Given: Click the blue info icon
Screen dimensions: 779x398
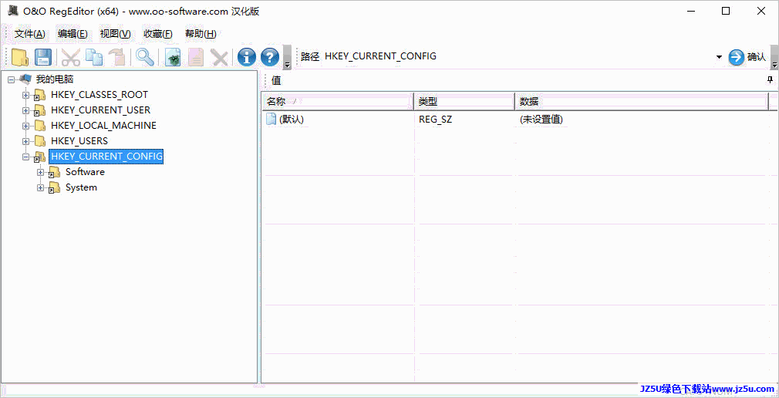Looking at the screenshot, I should pos(247,57).
